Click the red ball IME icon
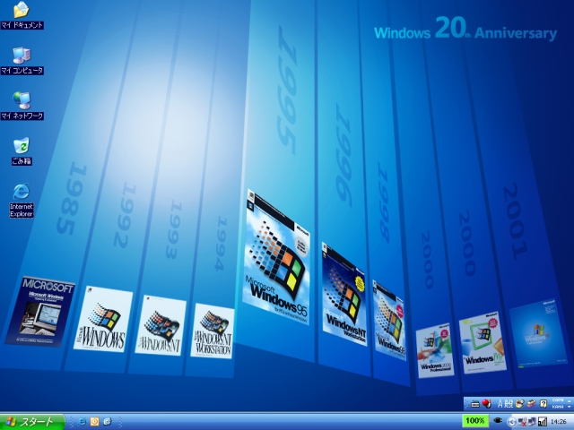The width and height of the screenshot is (574, 430). click(486, 404)
